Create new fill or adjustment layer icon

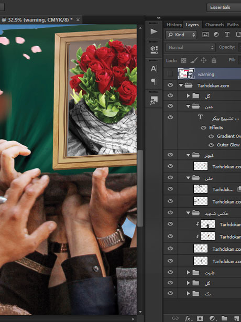212,318
